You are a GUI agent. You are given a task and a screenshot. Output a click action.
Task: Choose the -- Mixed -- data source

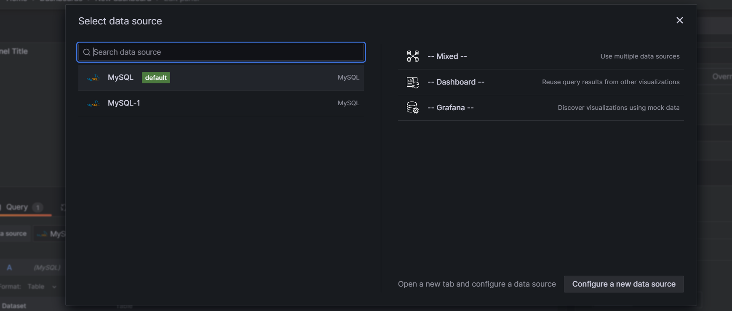[541, 56]
